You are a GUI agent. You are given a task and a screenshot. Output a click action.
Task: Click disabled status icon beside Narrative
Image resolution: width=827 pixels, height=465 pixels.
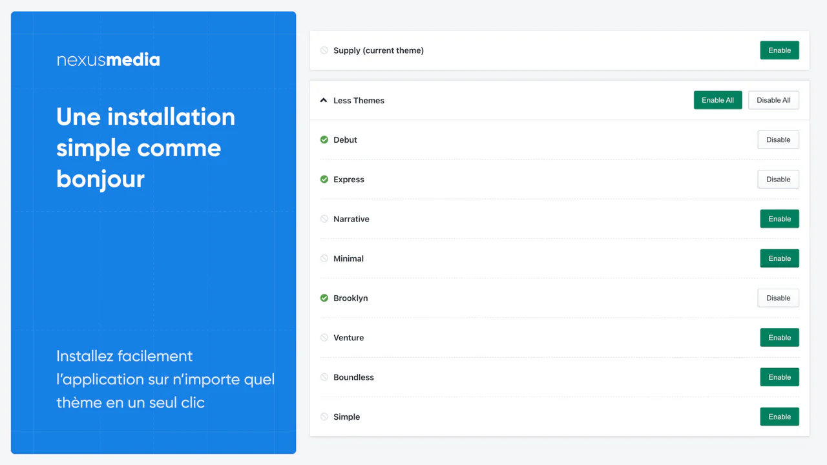tap(324, 219)
